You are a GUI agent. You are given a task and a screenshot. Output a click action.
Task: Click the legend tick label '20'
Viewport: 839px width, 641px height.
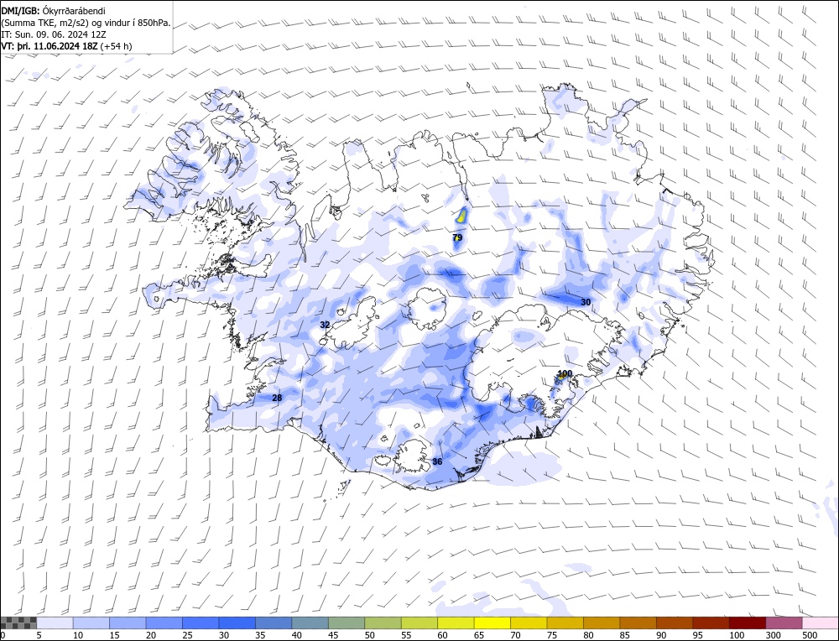(151, 635)
